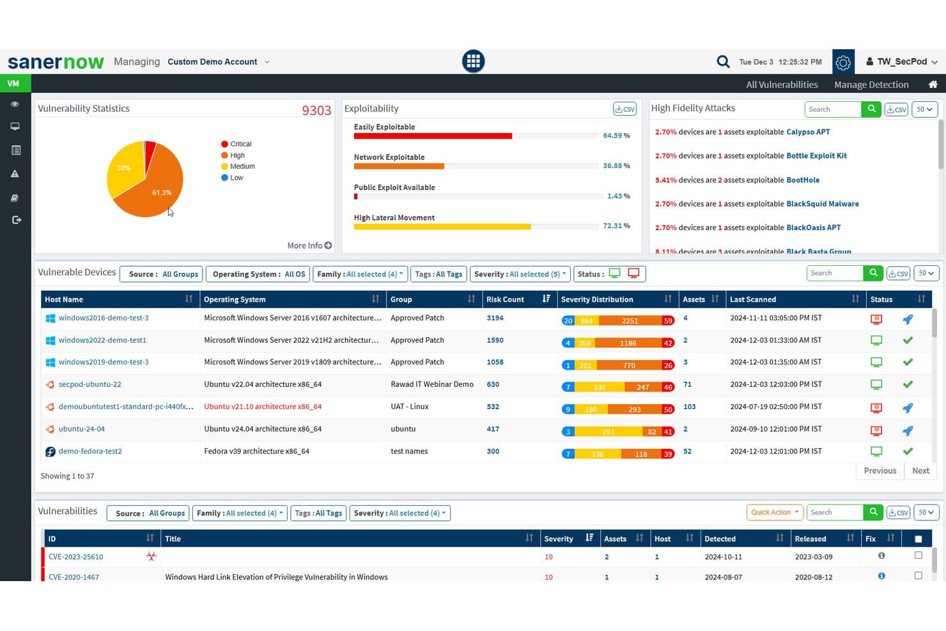946x631 pixels.
Task: Click the warning triangle sidebar icon
Action: (x=15, y=174)
